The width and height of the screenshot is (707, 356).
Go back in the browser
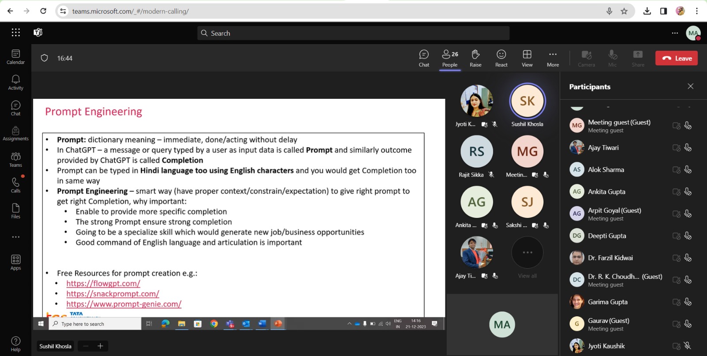[11, 11]
